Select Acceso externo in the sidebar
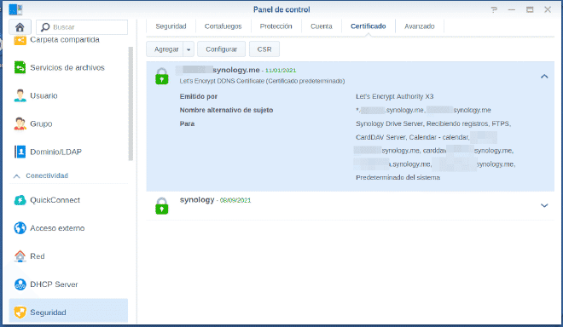Image resolution: width=563 pixels, height=327 pixels. click(x=68, y=228)
